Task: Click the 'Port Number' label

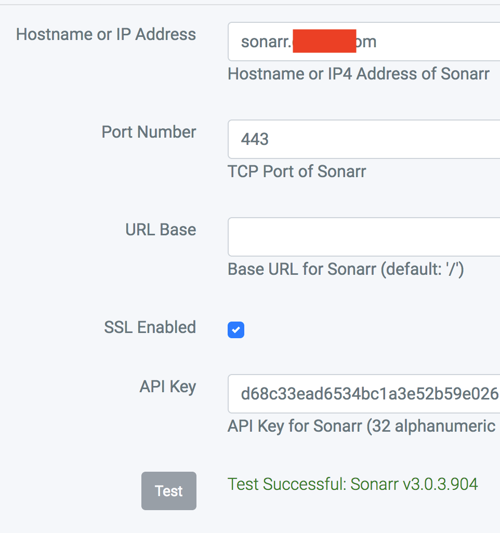Action: point(149,132)
